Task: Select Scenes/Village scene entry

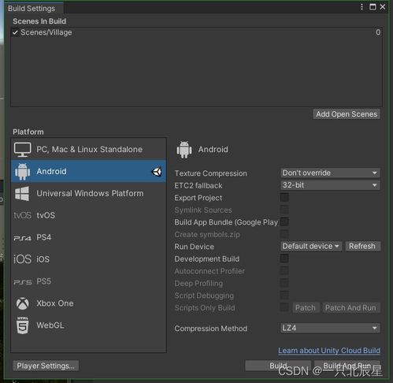Action: [x=196, y=32]
